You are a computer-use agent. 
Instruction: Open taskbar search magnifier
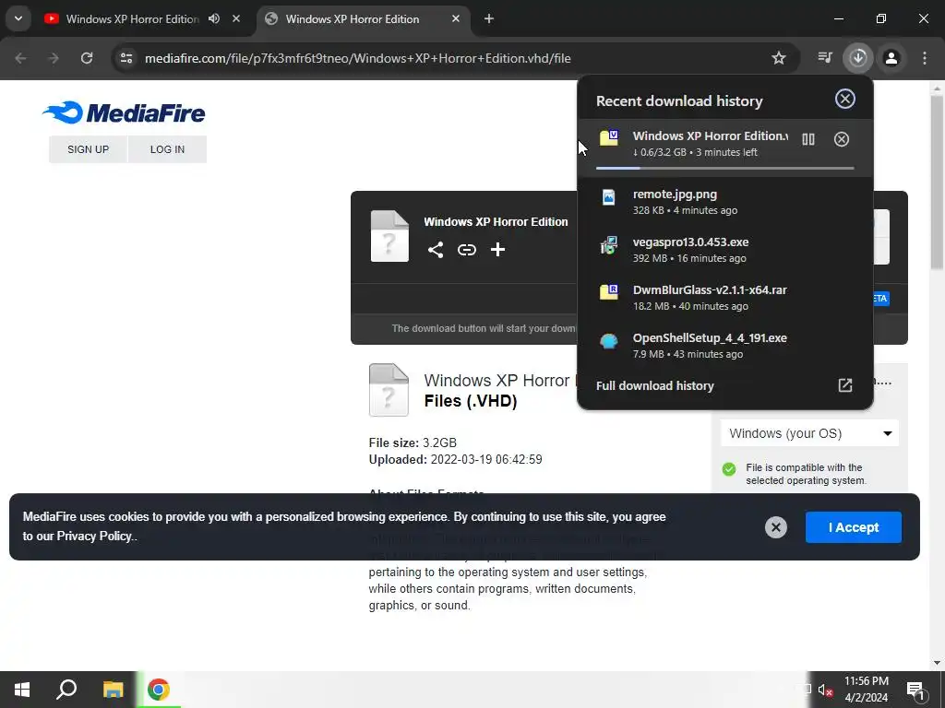66,690
